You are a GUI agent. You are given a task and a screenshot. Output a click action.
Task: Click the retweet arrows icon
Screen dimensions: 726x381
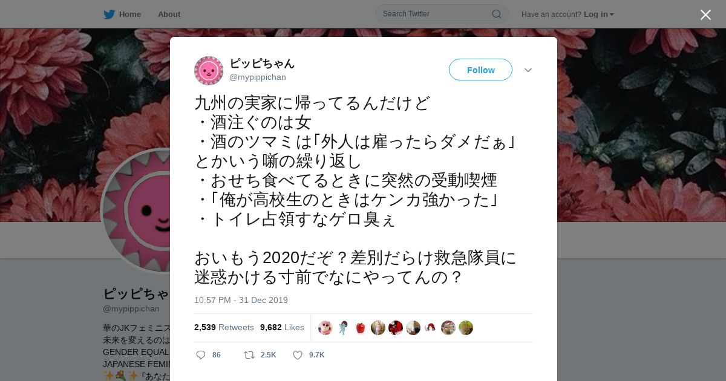(x=249, y=355)
